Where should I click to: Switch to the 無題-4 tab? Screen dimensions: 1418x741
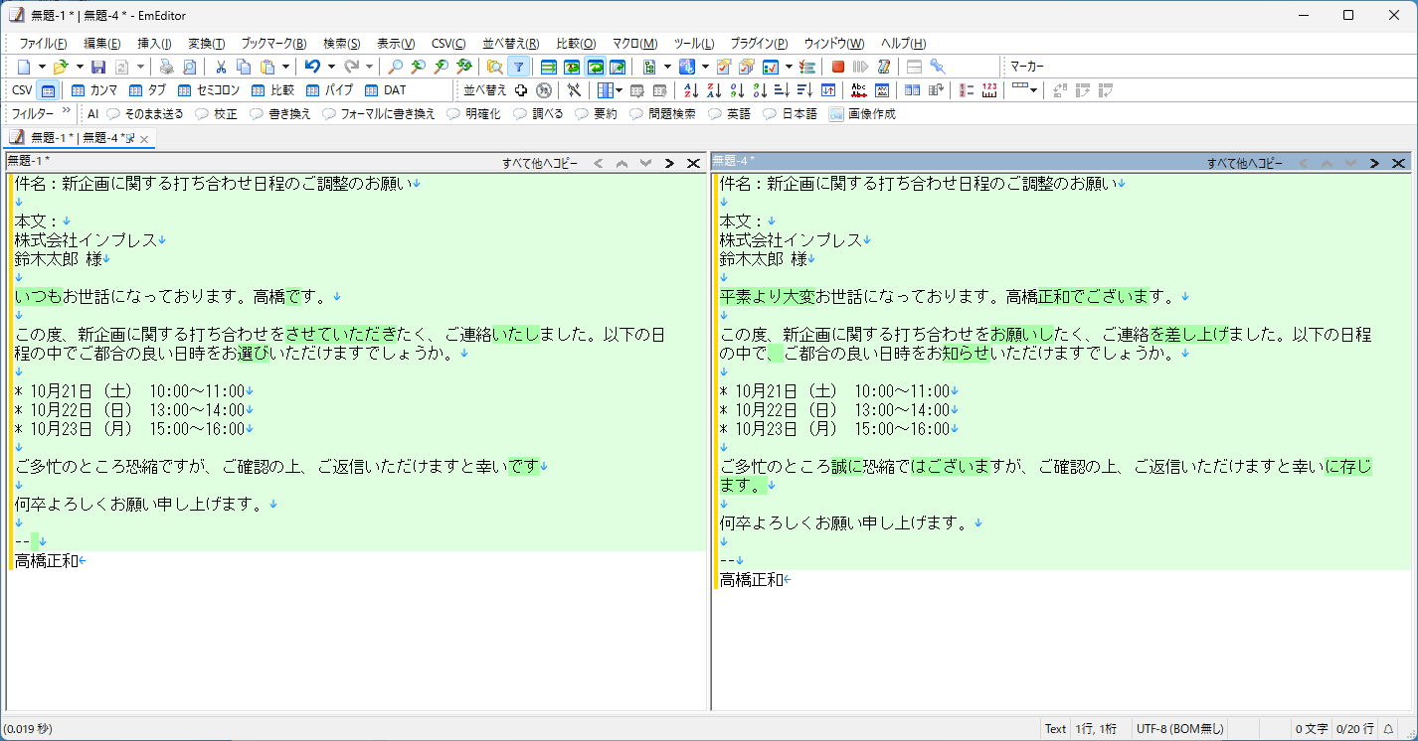pos(99,139)
